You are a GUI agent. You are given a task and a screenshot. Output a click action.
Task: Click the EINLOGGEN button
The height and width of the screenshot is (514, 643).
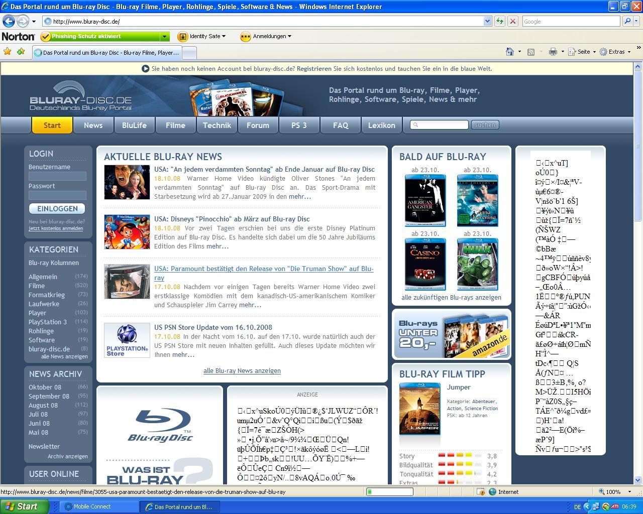click(x=57, y=209)
